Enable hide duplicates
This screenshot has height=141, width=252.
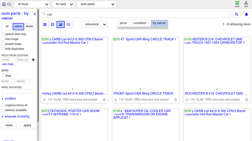click(3, 49)
